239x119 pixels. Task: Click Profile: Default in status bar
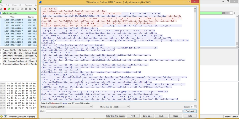point(232,117)
